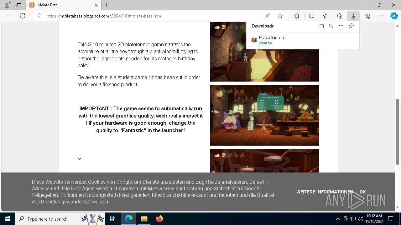The image size is (401, 225).
Task: Open File Explorer from taskbar
Action: click(x=144, y=219)
